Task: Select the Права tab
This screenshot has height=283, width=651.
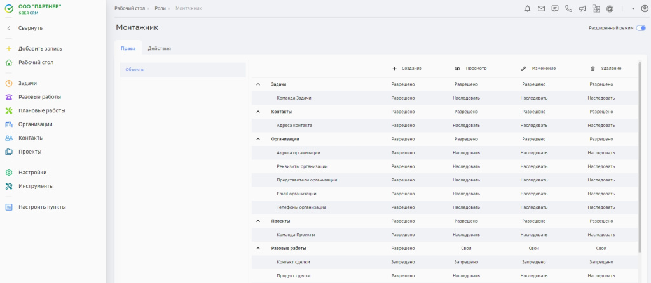Action: point(128,48)
